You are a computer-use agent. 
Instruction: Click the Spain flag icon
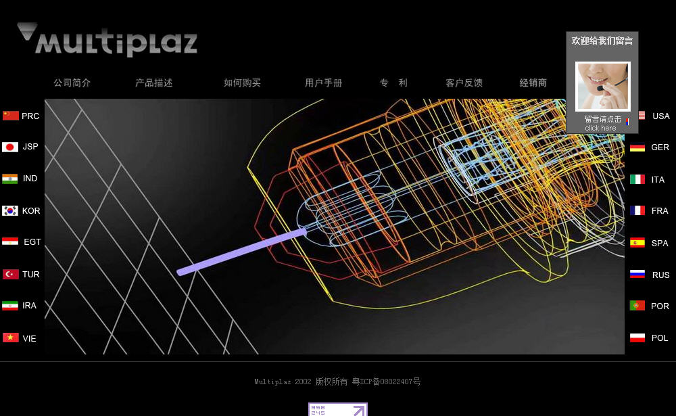pos(637,243)
